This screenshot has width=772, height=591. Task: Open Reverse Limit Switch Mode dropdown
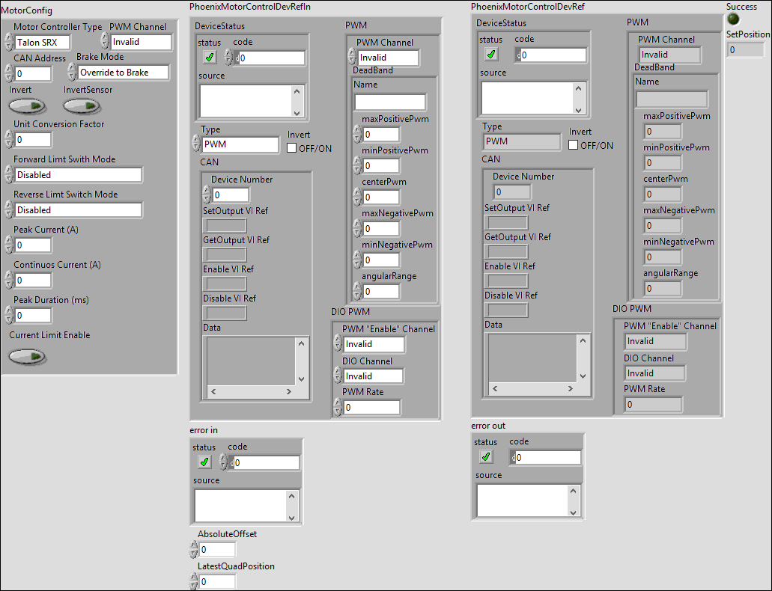pyautogui.click(x=78, y=210)
